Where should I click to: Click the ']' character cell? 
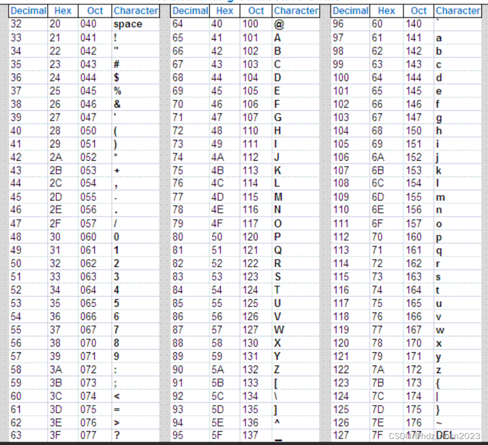[296, 409]
